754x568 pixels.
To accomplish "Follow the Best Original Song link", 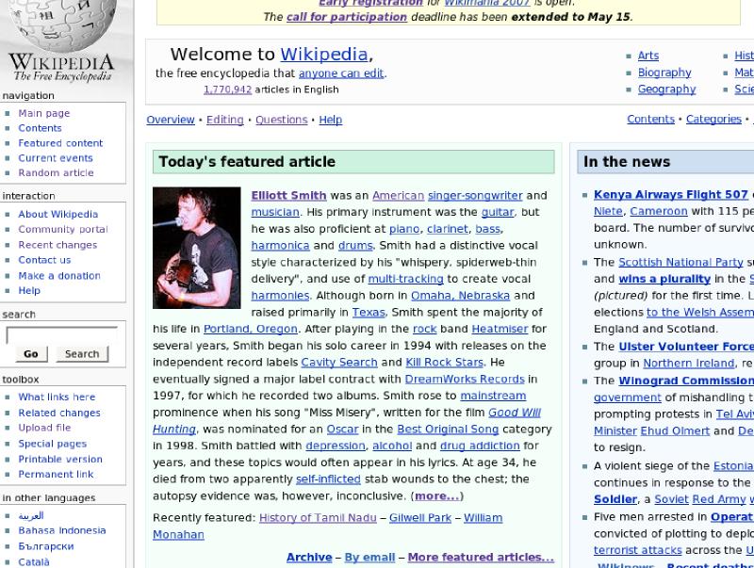I will tap(448, 430).
